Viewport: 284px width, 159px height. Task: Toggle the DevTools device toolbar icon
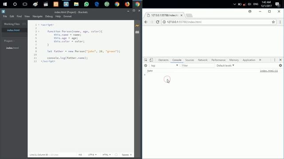[151, 60]
